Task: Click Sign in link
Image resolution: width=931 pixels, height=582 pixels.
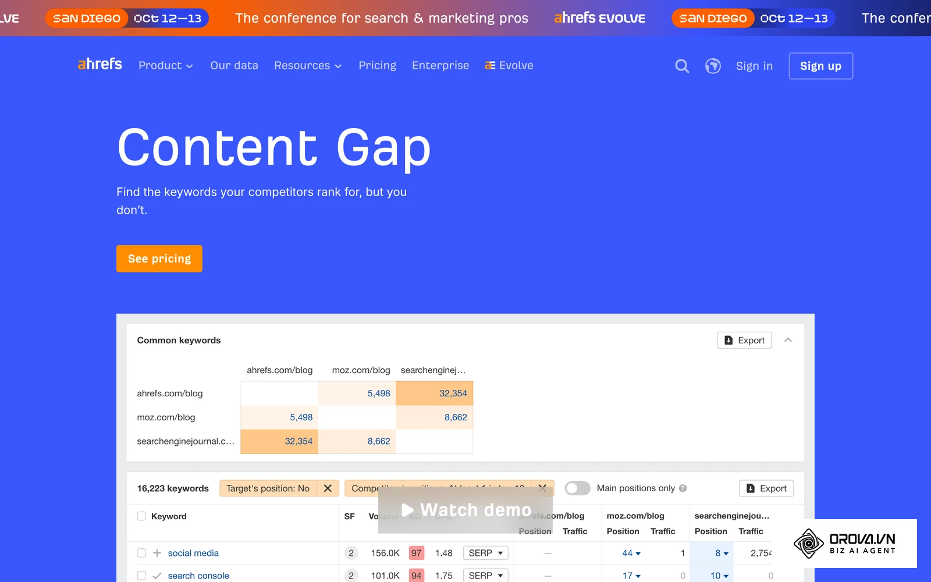Action: coord(754,66)
